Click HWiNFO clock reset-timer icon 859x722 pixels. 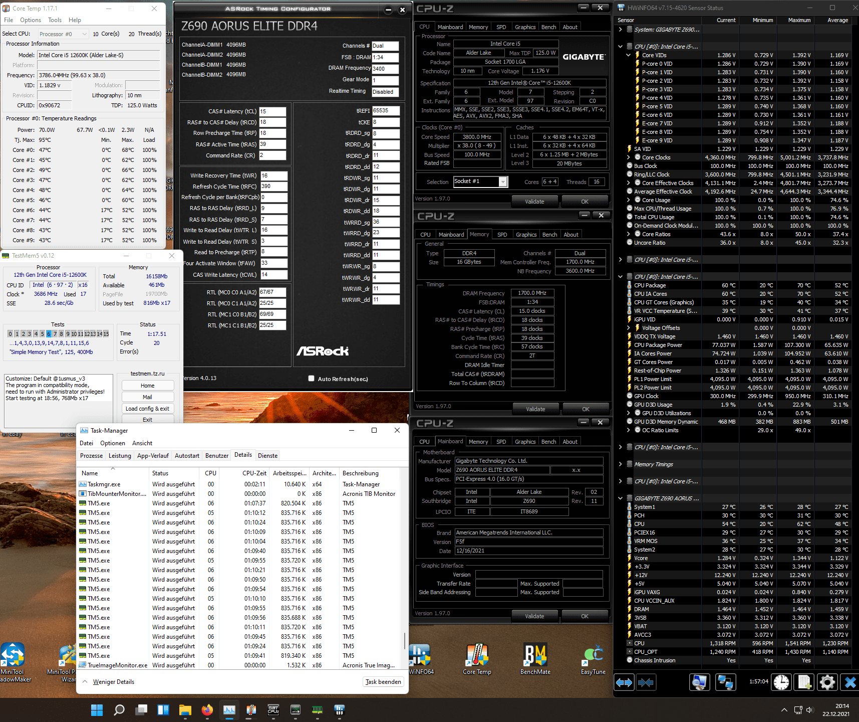tap(781, 682)
